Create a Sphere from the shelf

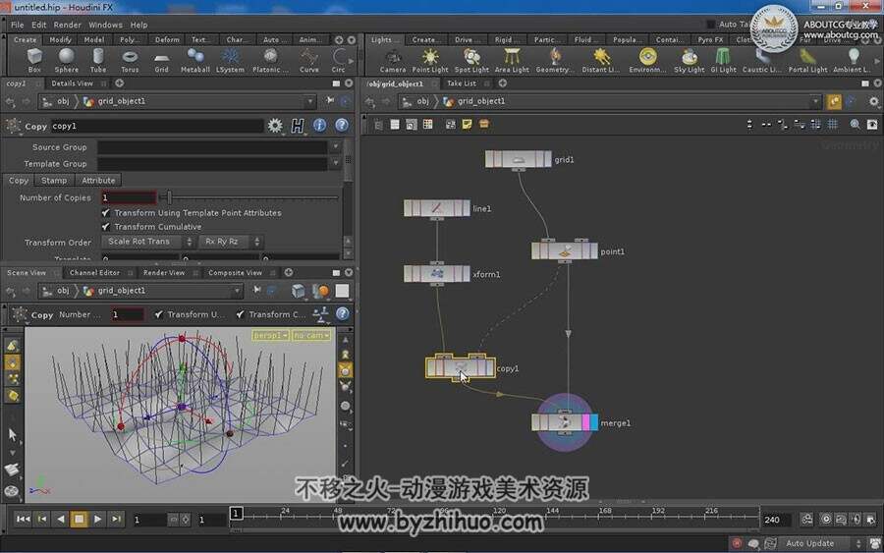(67, 60)
